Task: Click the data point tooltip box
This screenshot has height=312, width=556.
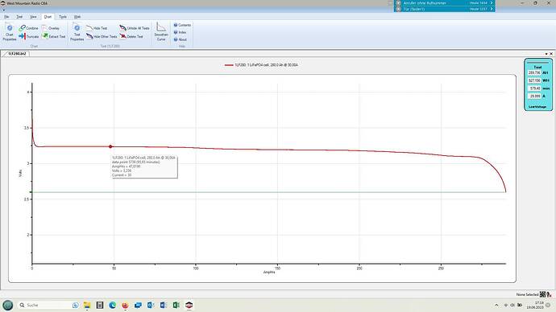Action: 144,166
